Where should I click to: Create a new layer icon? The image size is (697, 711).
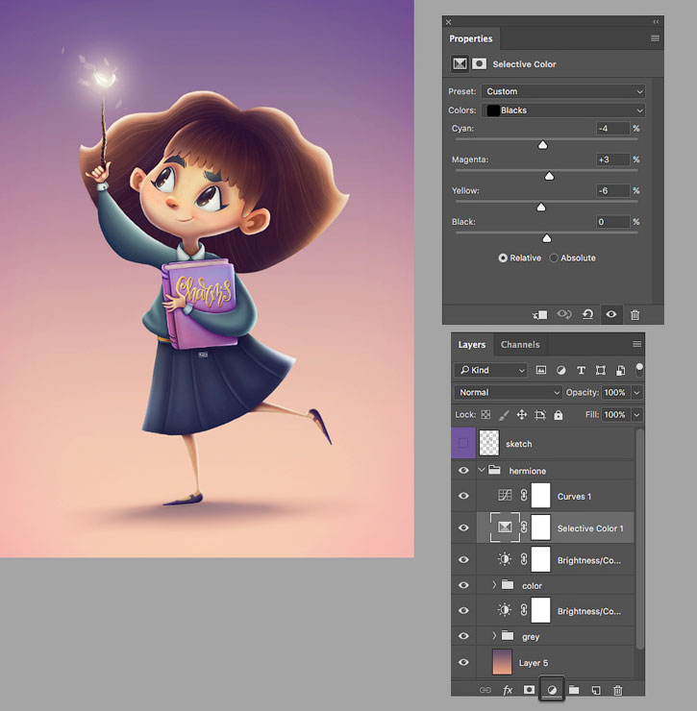click(596, 690)
